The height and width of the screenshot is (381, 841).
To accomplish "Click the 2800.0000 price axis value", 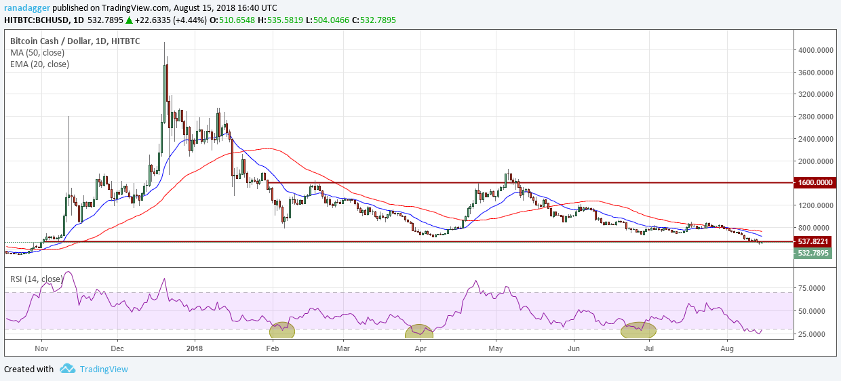I will tap(816, 117).
